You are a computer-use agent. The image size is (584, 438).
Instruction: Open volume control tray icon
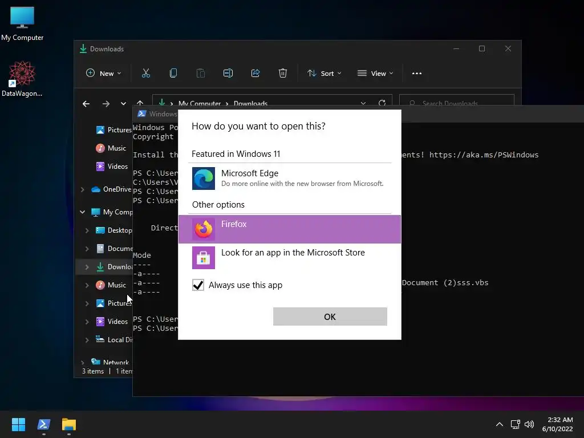click(529, 424)
